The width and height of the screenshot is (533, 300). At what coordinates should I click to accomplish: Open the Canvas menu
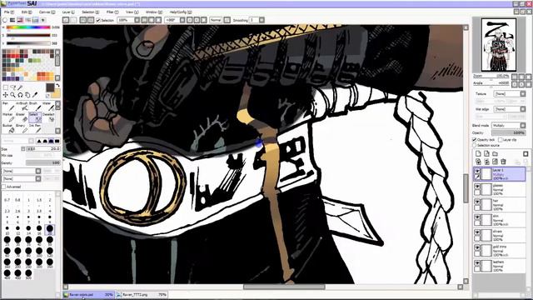click(47, 12)
